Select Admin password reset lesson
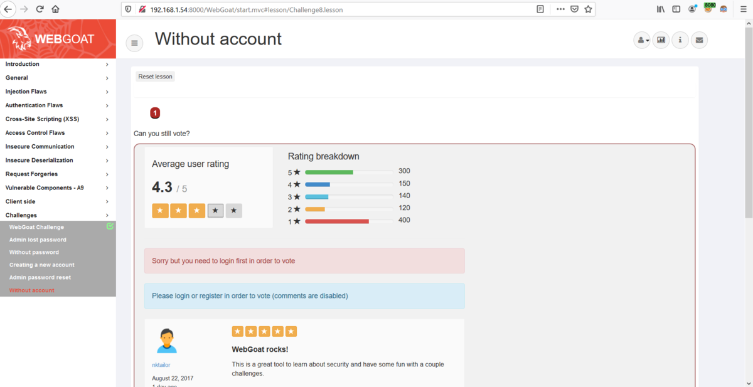This screenshot has width=753, height=387. (40, 277)
